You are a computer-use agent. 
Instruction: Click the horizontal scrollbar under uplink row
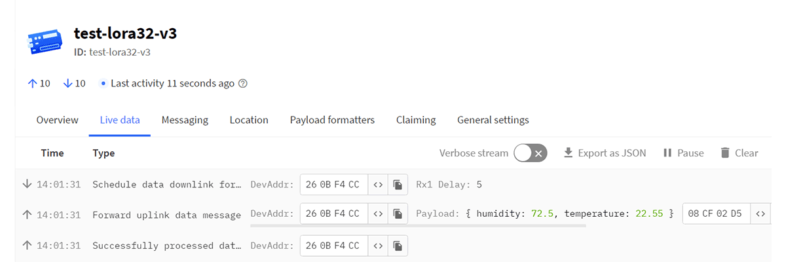point(419,227)
